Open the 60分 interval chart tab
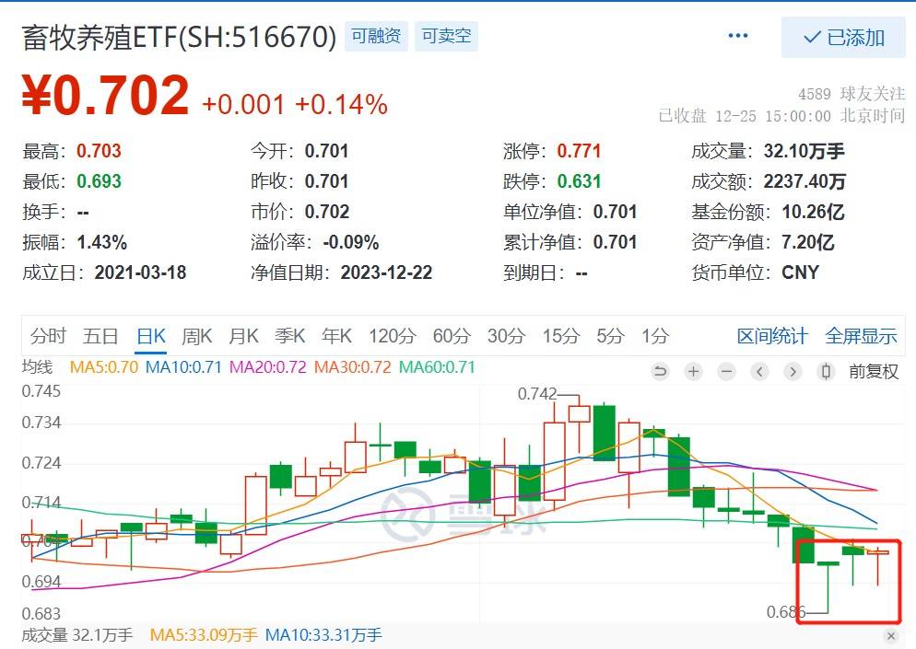This screenshot has width=916, height=649. click(450, 337)
